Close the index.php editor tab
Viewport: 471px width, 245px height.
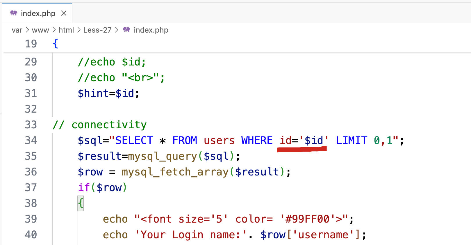pyautogui.click(x=64, y=13)
